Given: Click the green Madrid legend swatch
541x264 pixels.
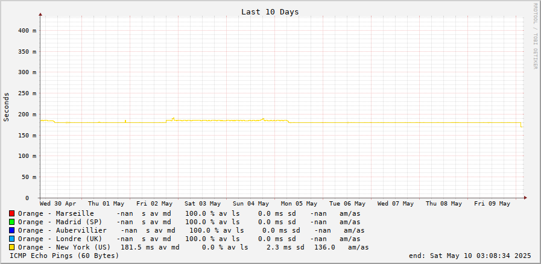Looking at the screenshot, I should coord(11,222).
